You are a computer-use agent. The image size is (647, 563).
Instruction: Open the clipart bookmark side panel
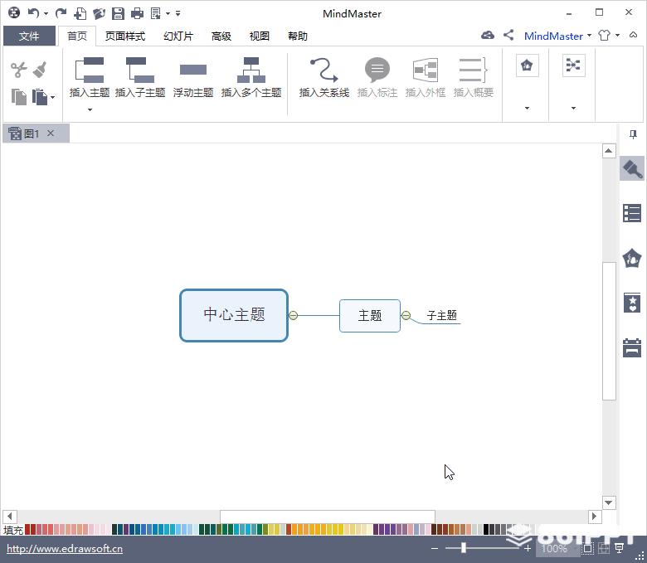pyautogui.click(x=632, y=303)
